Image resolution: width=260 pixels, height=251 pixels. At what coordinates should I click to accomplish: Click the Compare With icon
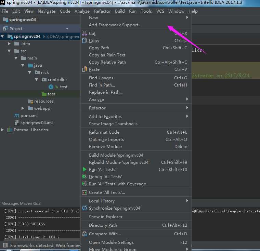84,234
